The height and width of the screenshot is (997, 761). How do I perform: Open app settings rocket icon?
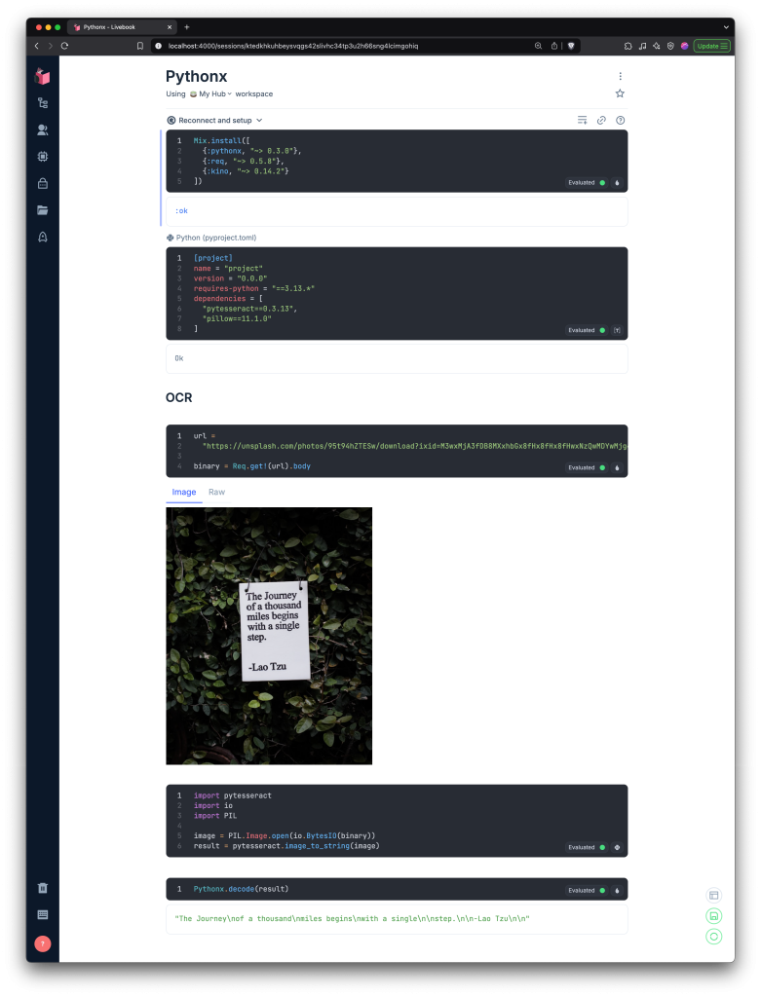[43, 237]
